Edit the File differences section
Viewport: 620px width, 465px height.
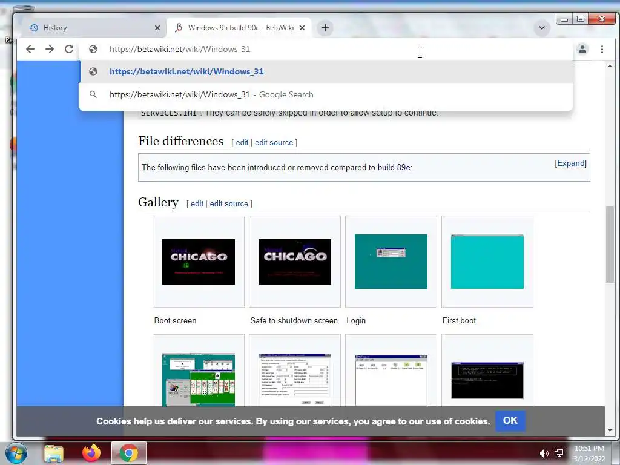point(242,143)
